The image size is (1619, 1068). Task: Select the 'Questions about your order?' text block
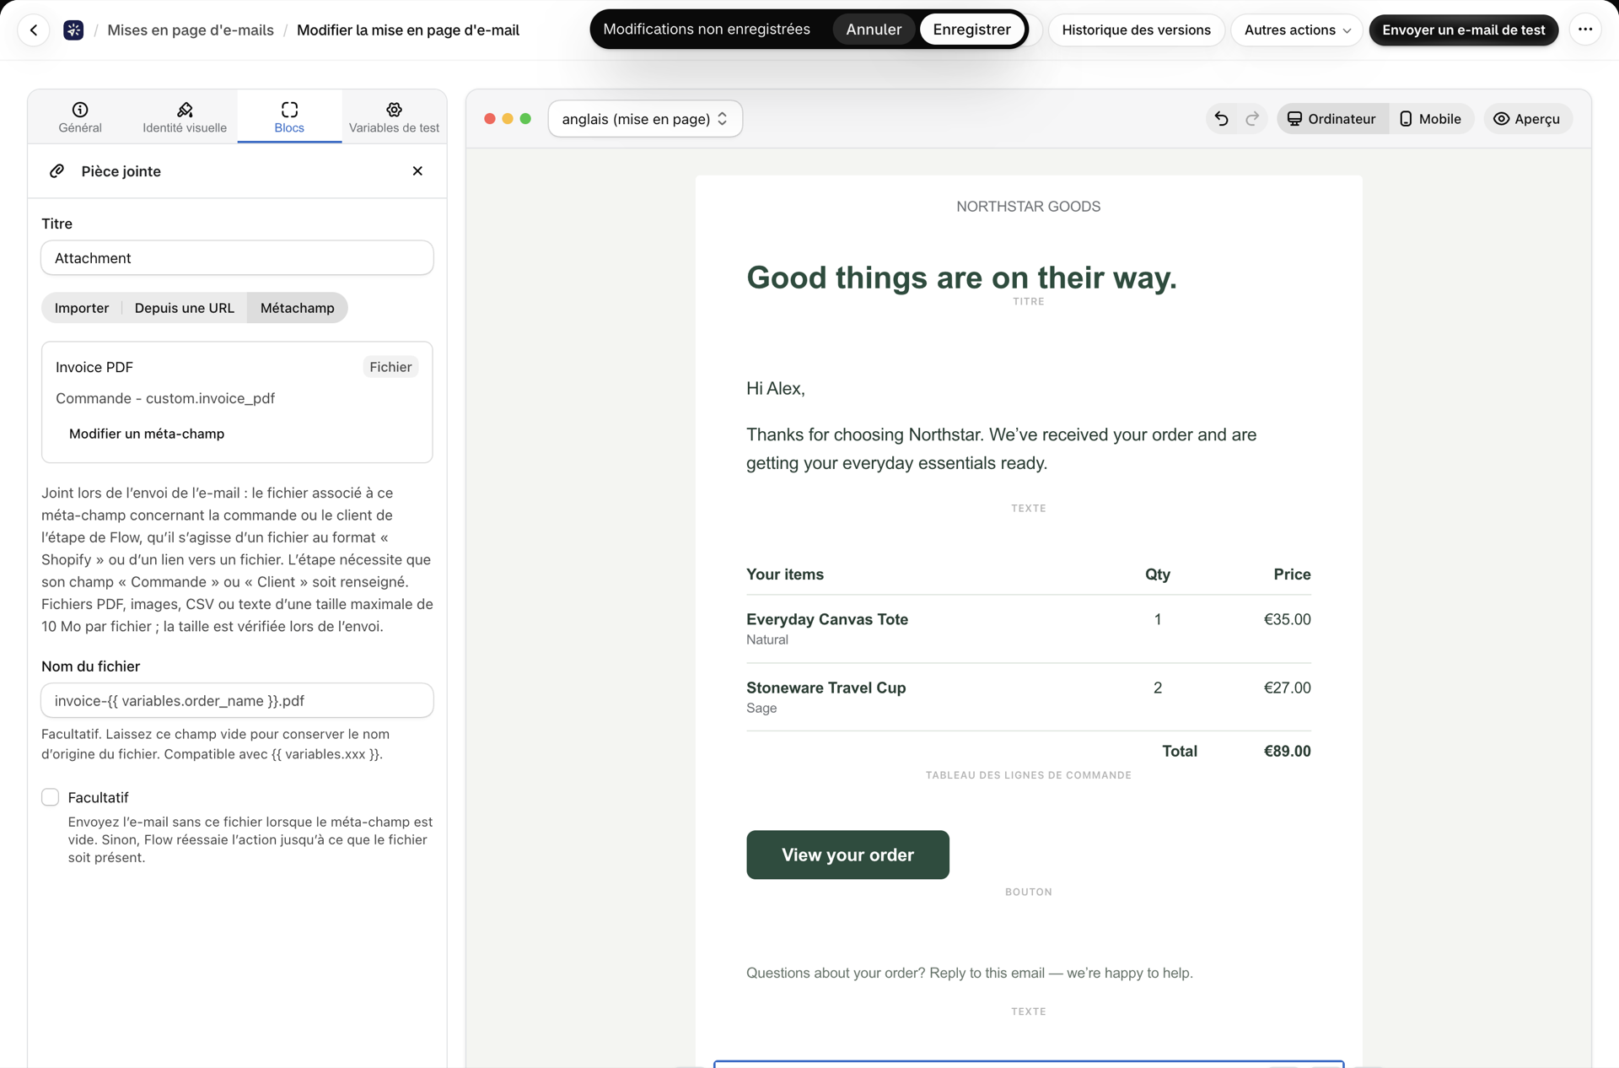click(x=969, y=973)
